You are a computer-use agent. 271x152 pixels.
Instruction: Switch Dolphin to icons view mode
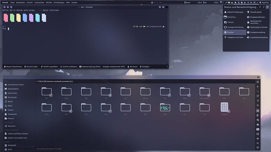coord(258,110)
